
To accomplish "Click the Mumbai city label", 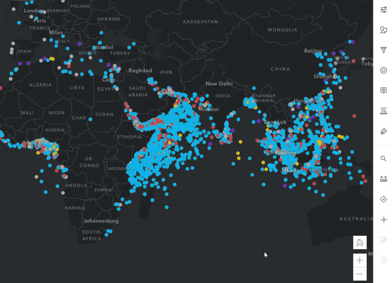I will pos(209,109).
